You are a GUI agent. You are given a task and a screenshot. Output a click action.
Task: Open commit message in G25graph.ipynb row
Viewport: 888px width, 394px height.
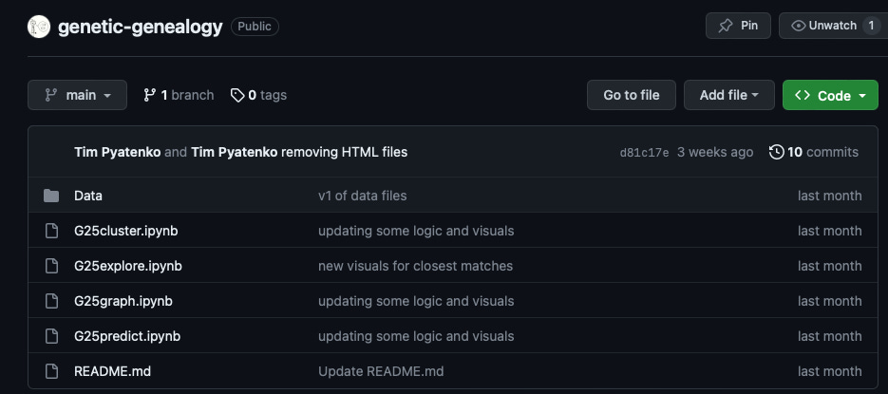[x=416, y=301]
